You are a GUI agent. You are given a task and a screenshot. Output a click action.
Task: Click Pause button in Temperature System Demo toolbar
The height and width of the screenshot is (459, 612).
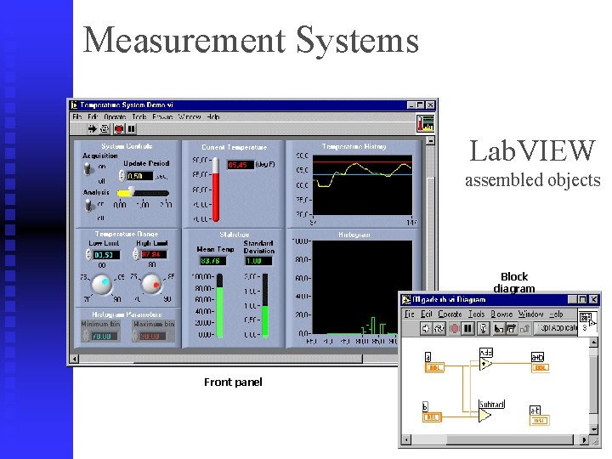[132, 128]
